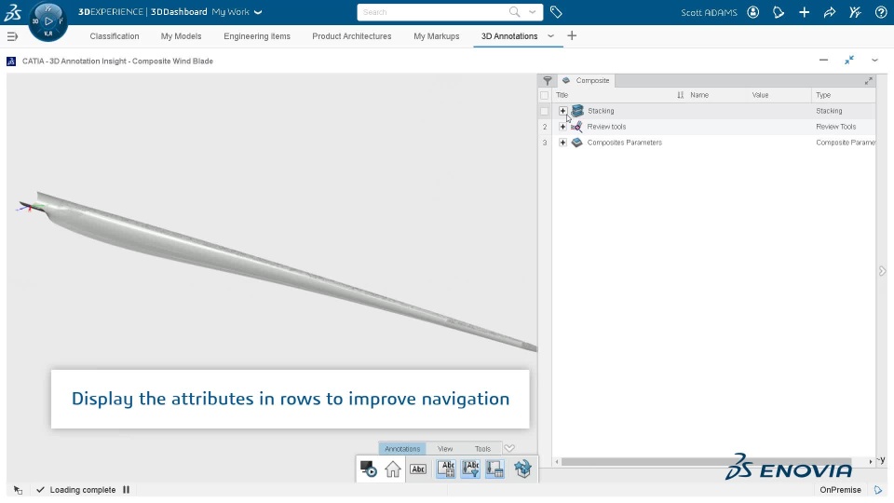
Task: Click the selection arrow icon in status bar
Action: coord(18,490)
